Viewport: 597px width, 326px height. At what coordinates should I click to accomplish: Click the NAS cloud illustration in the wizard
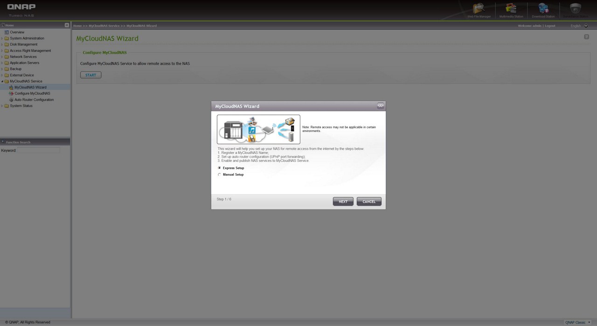pos(258,129)
